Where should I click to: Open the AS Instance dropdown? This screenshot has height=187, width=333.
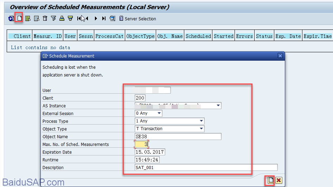[x=218, y=106]
